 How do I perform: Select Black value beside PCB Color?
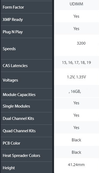(76, 140)
